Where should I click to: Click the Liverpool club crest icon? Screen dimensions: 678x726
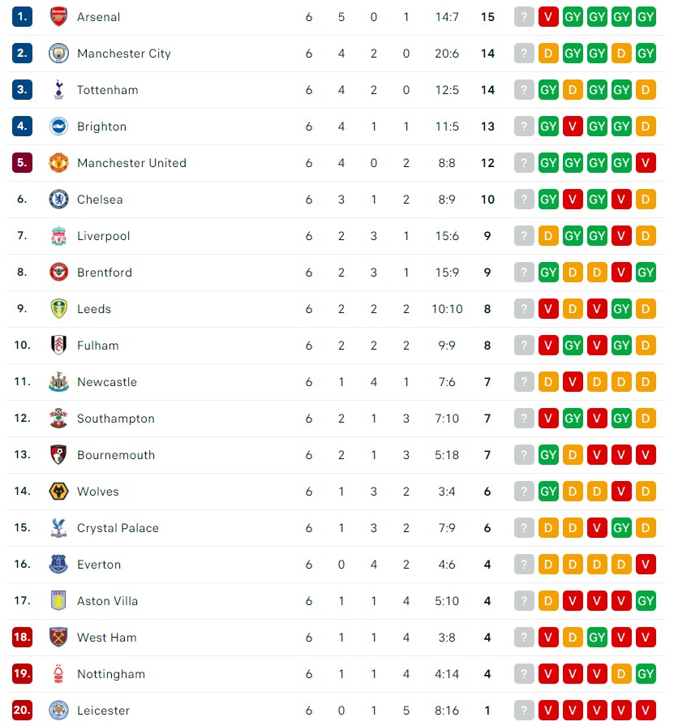[x=58, y=236]
